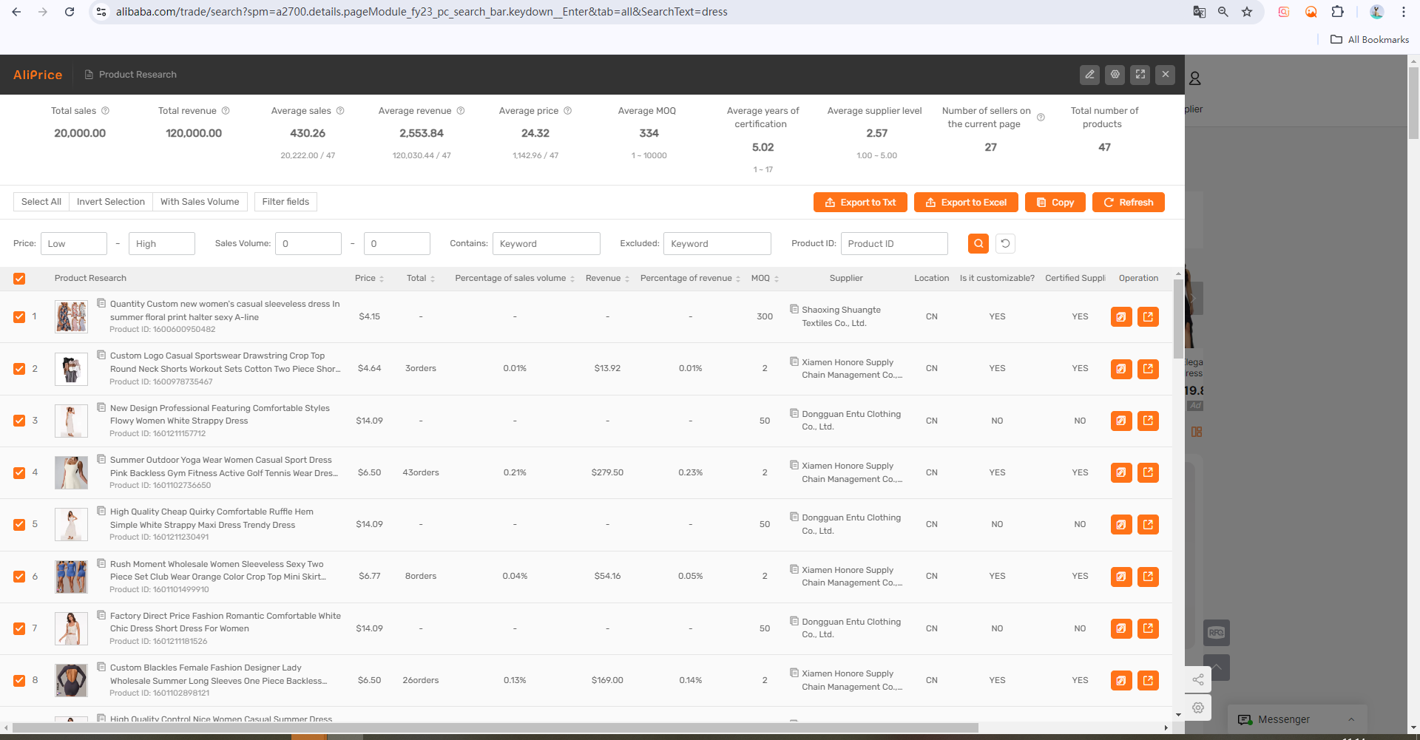Click Total sales help question icon
The height and width of the screenshot is (740, 1420).
pos(105,111)
